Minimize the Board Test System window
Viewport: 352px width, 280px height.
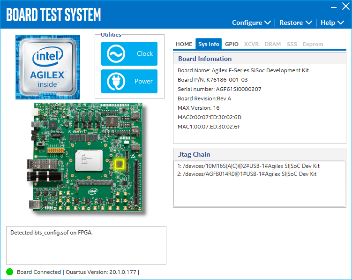click(x=334, y=8)
